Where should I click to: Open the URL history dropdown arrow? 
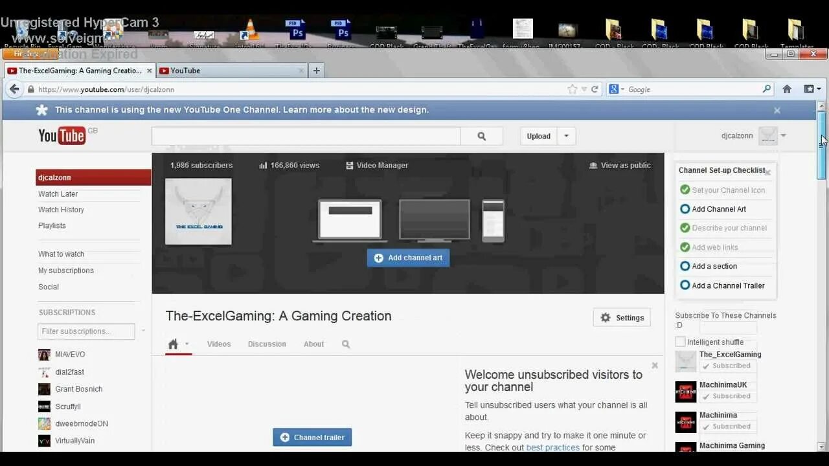584,89
